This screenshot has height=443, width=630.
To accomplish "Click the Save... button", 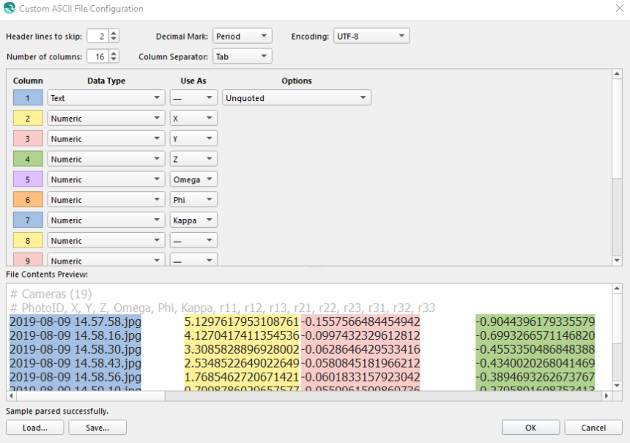I will tap(97, 428).
